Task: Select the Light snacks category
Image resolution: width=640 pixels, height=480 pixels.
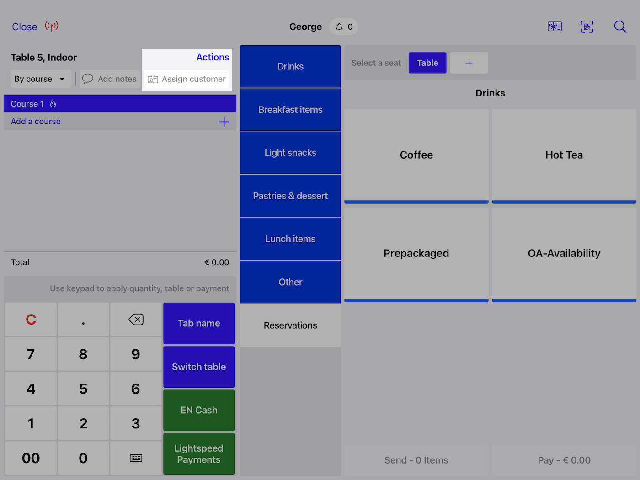Action: coord(290,153)
